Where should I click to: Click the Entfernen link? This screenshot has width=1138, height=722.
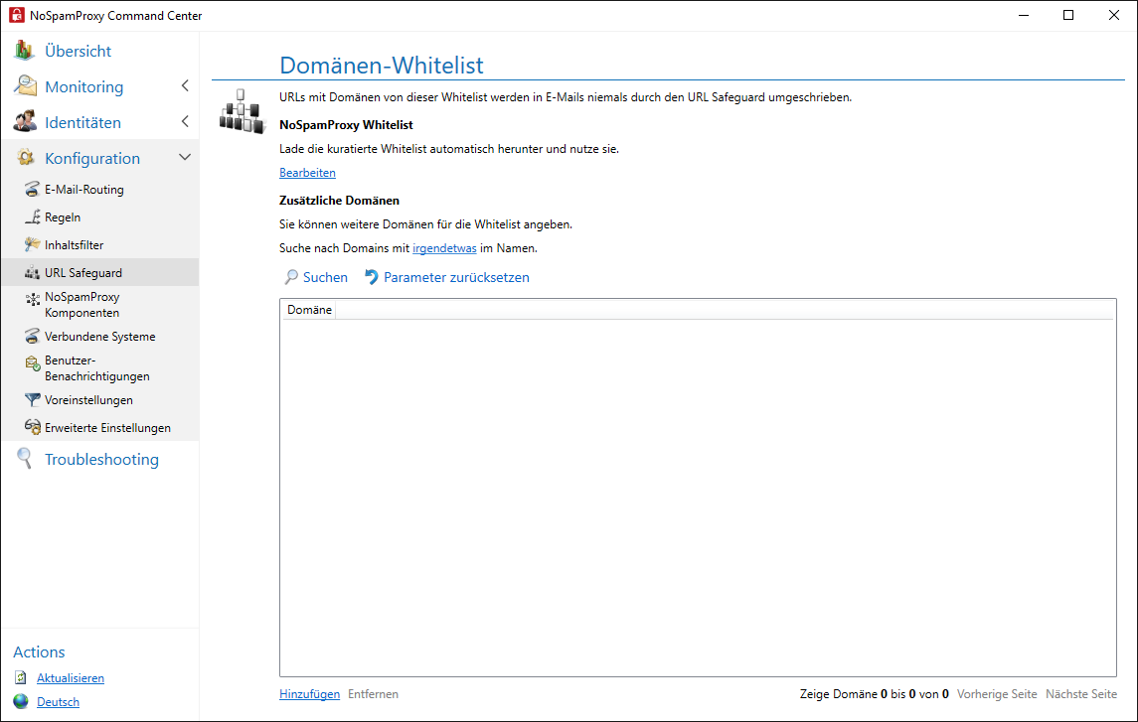point(373,694)
